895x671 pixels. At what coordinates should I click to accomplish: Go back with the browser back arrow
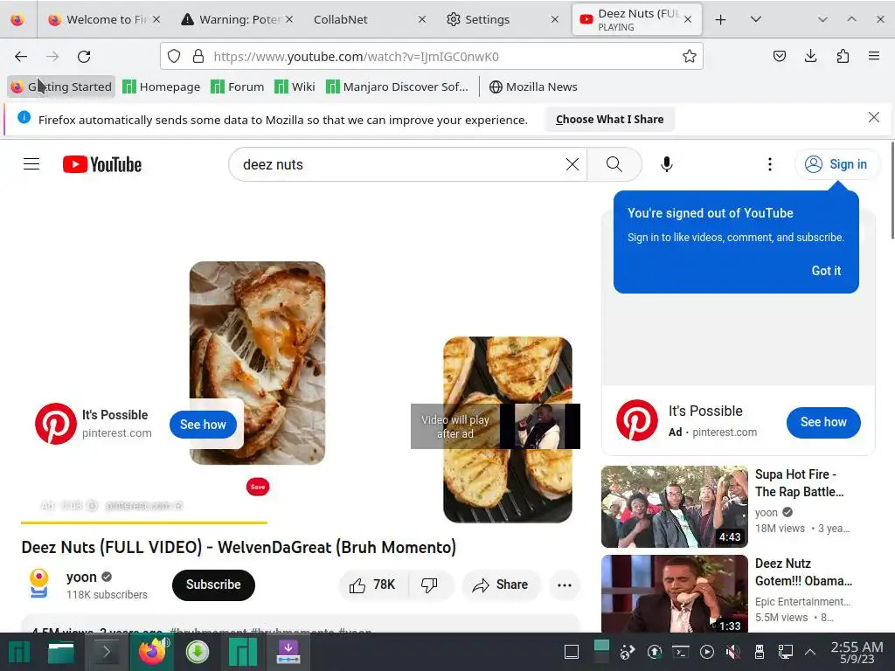pyautogui.click(x=21, y=57)
